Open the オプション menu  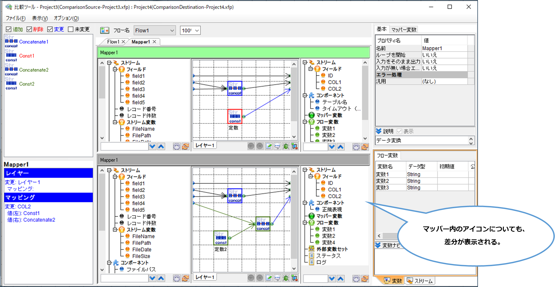[66, 18]
